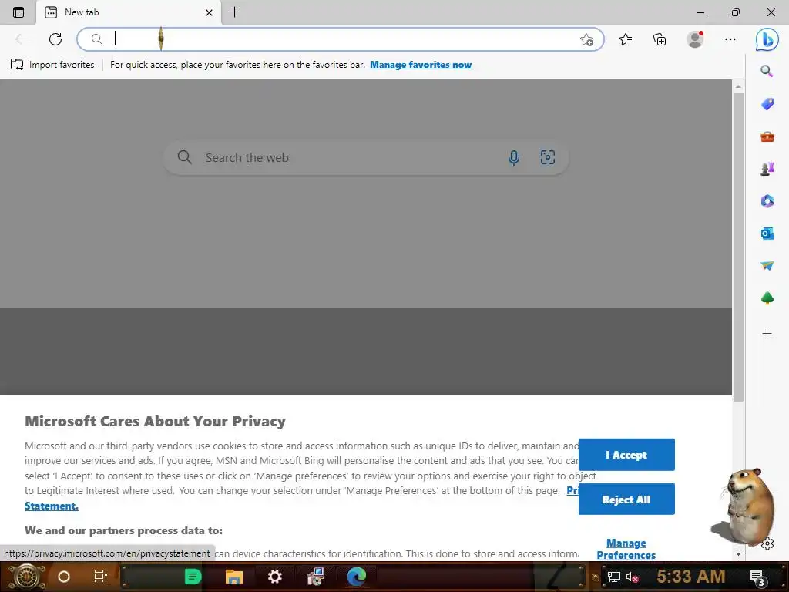The height and width of the screenshot is (592, 789).
Task: Open a new tab with plus button
Action: click(x=234, y=12)
